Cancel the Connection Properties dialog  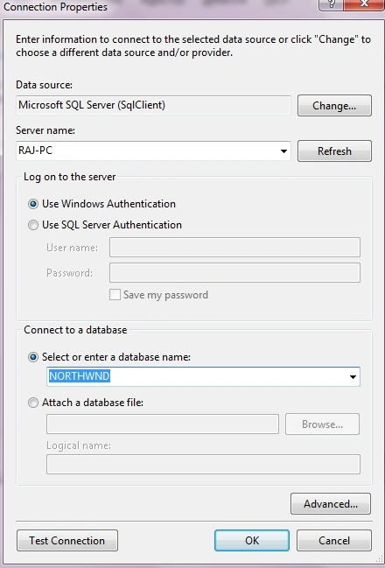point(334,541)
